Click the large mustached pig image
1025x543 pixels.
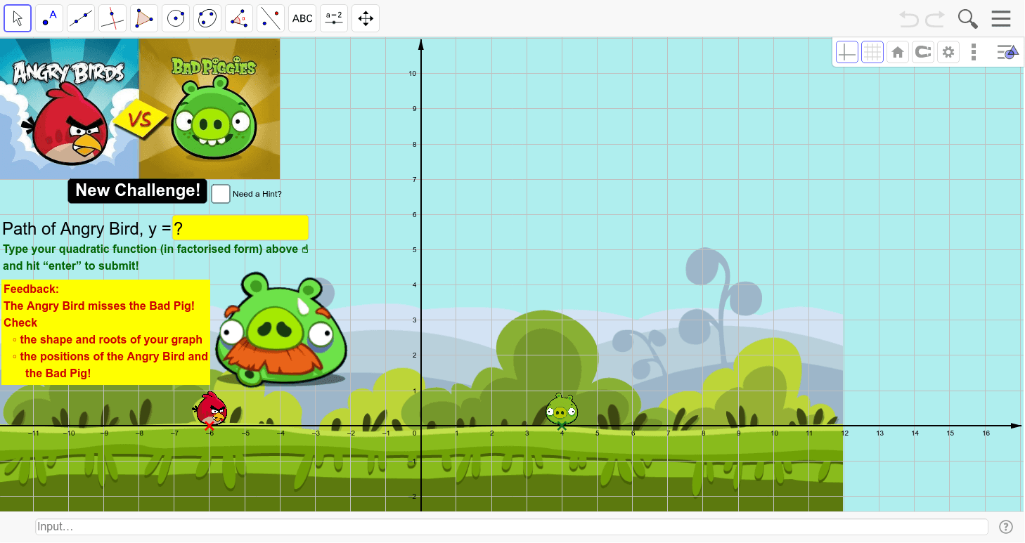click(x=281, y=330)
